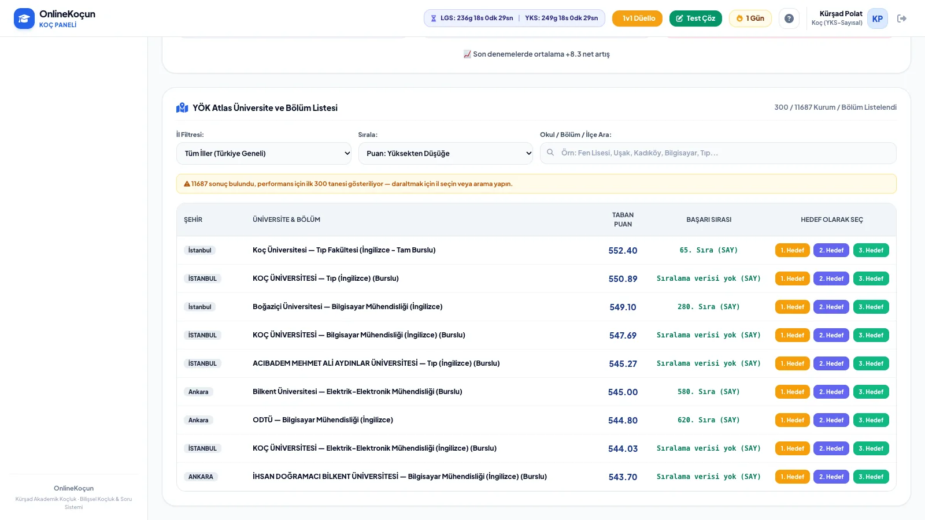925x520 pixels.
Task: Click the ŞEHİR column header
Action: point(193,220)
